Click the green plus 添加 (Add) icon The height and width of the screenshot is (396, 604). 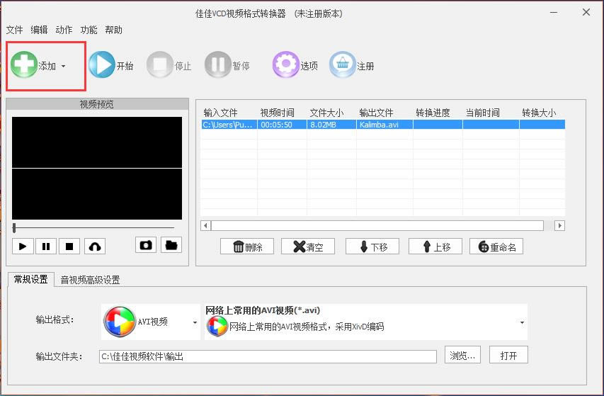pos(24,64)
